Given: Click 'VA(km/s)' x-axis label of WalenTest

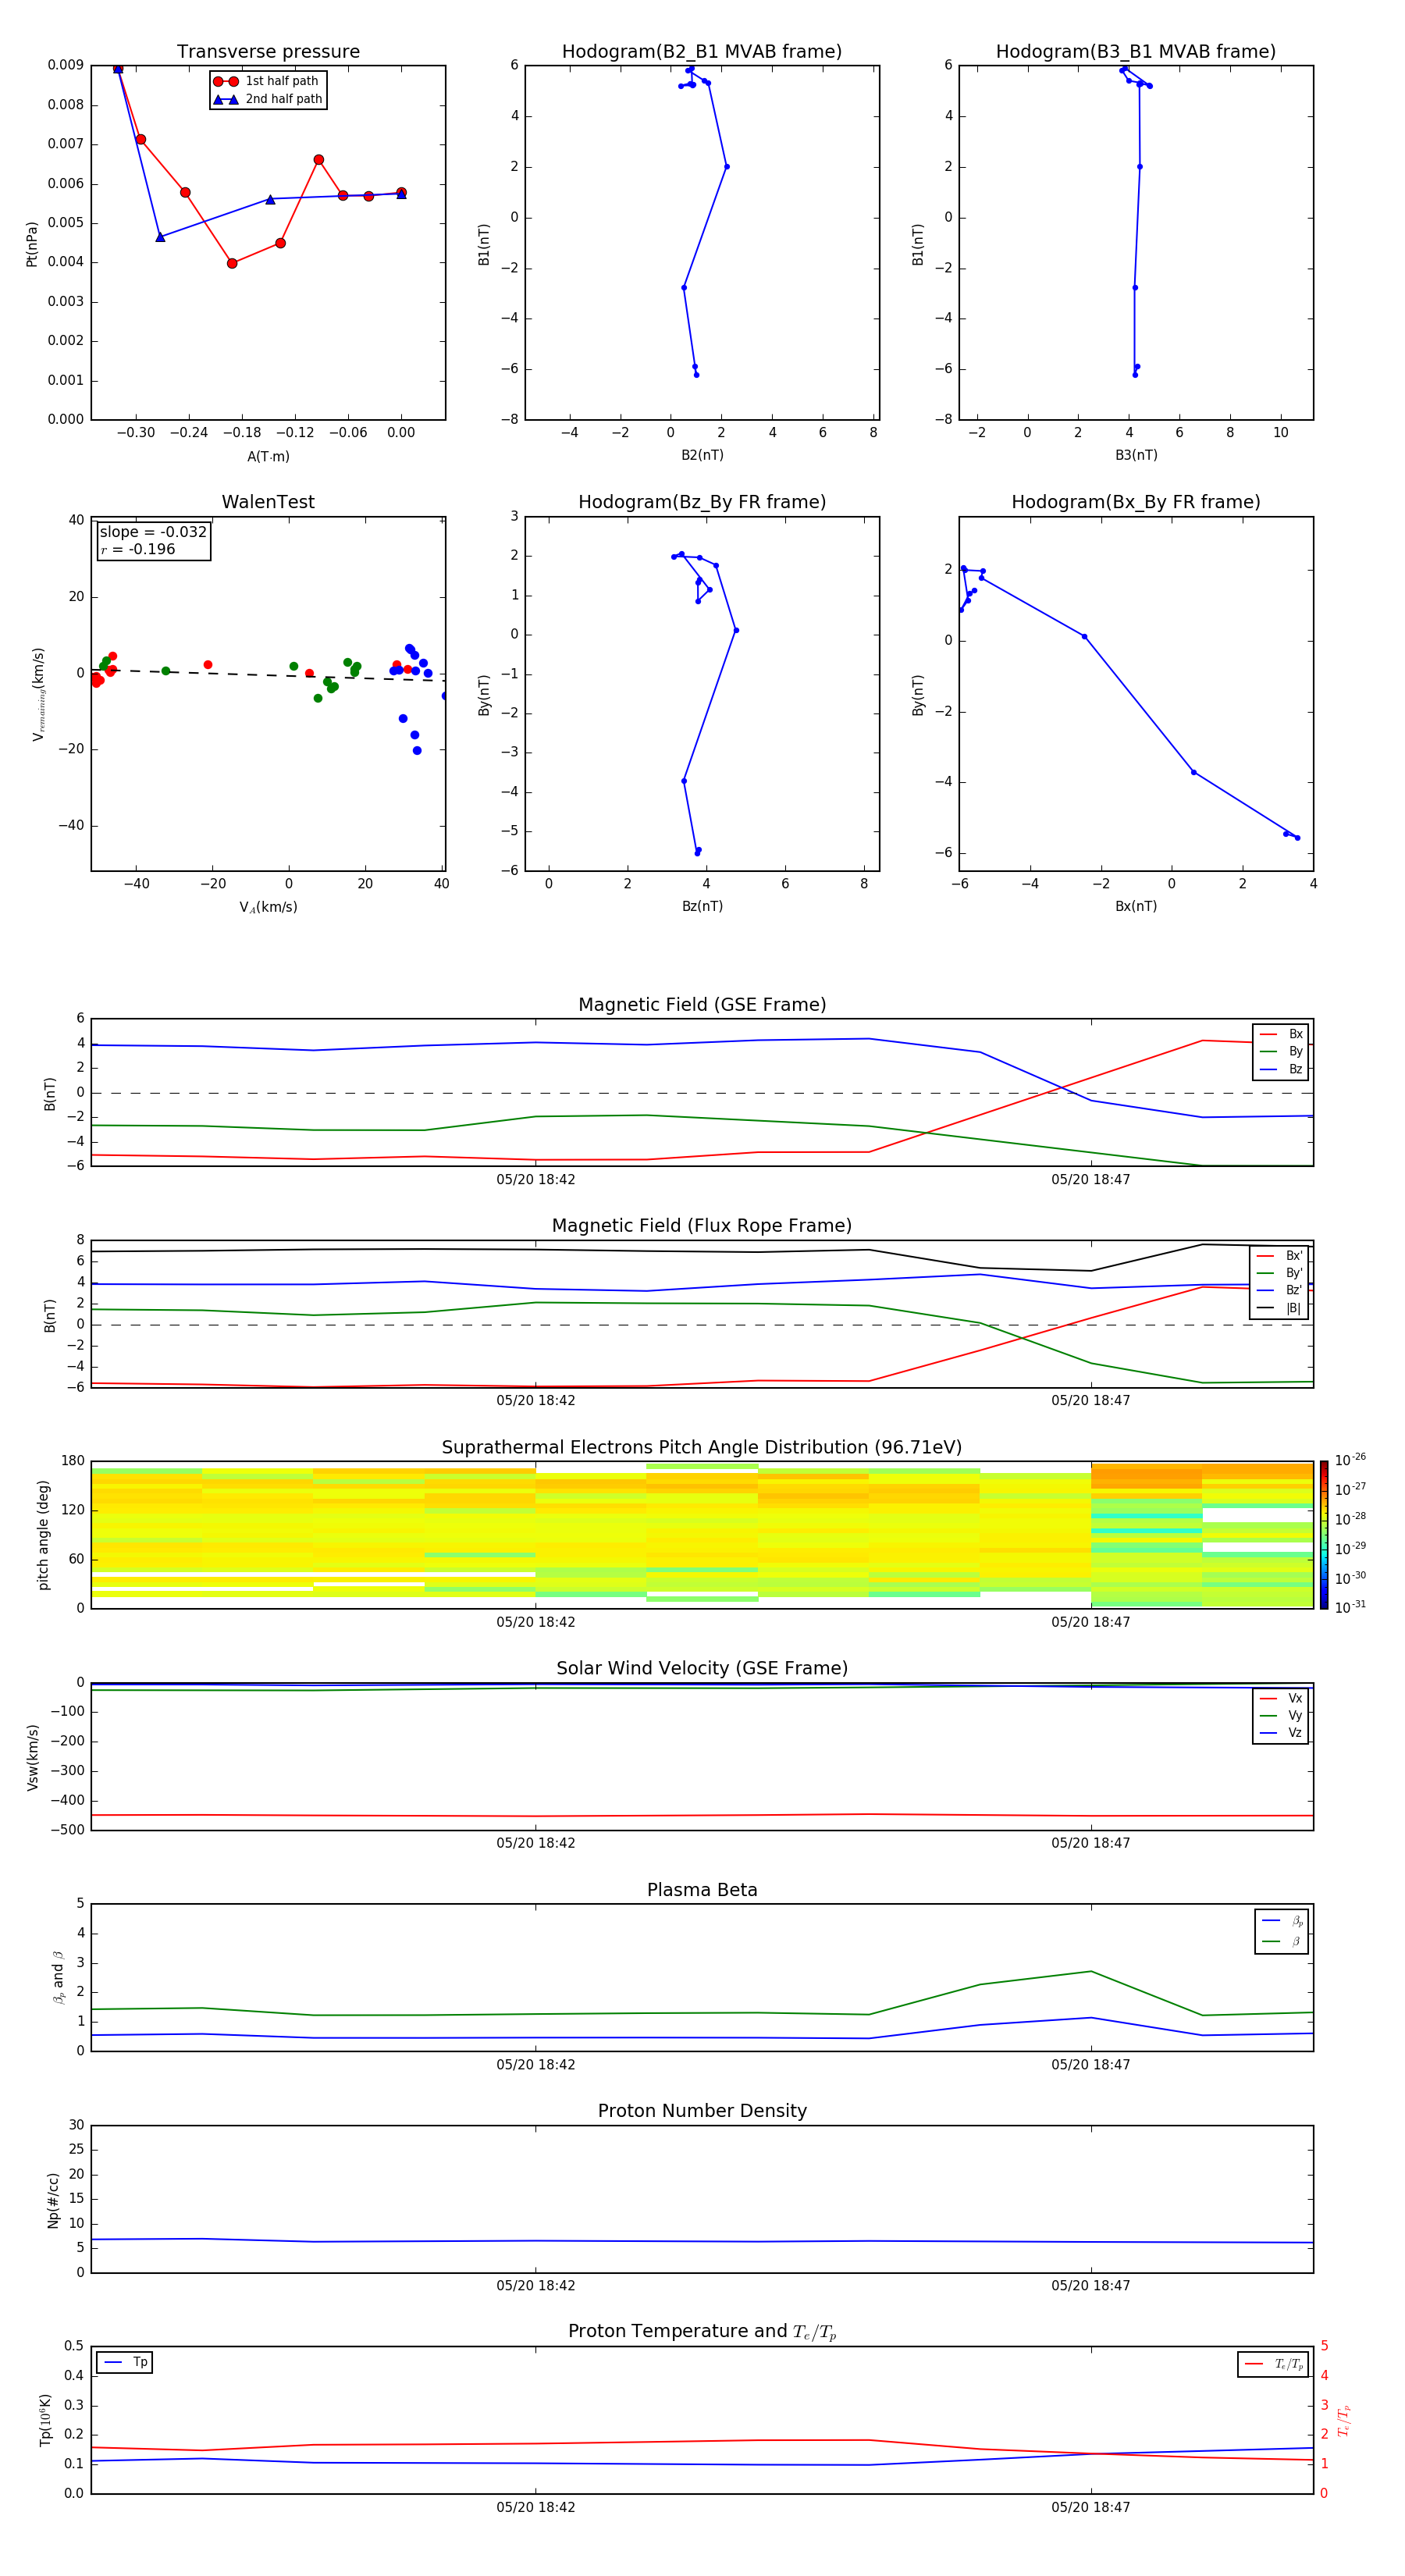Looking at the screenshot, I should pos(268,907).
